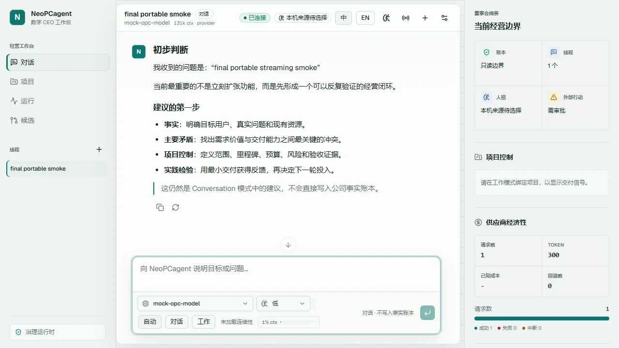
Task: Switch interface language to EN
Action: pyautogui.click(x=365, y=18)
